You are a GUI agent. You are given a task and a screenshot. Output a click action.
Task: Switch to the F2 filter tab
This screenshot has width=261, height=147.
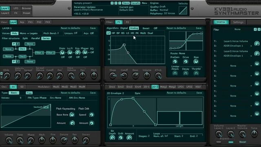(x=127, y=22)
